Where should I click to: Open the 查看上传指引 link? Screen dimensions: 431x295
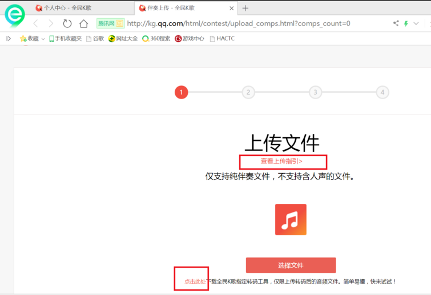[281, 161]
